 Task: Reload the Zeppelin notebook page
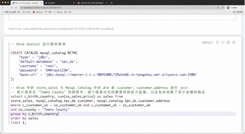12,8
